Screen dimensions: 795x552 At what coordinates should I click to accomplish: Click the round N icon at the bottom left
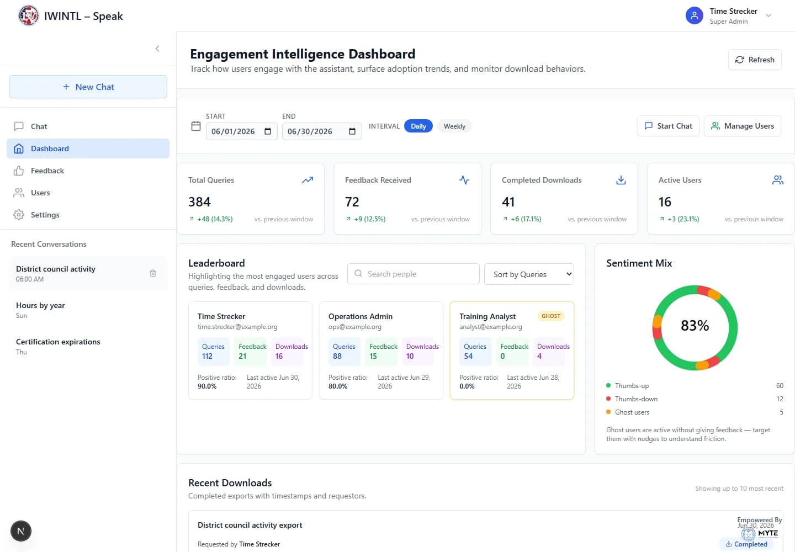[x=21, y=532]
